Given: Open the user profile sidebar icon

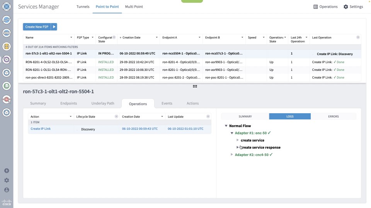Looking at the screenshot, I should coord(7,190).
